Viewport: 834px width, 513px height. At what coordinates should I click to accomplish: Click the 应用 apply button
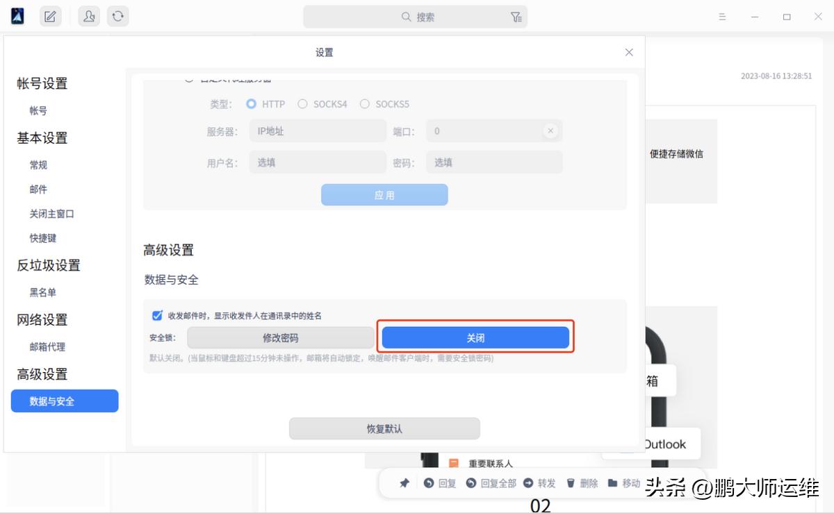click(384, 195)
